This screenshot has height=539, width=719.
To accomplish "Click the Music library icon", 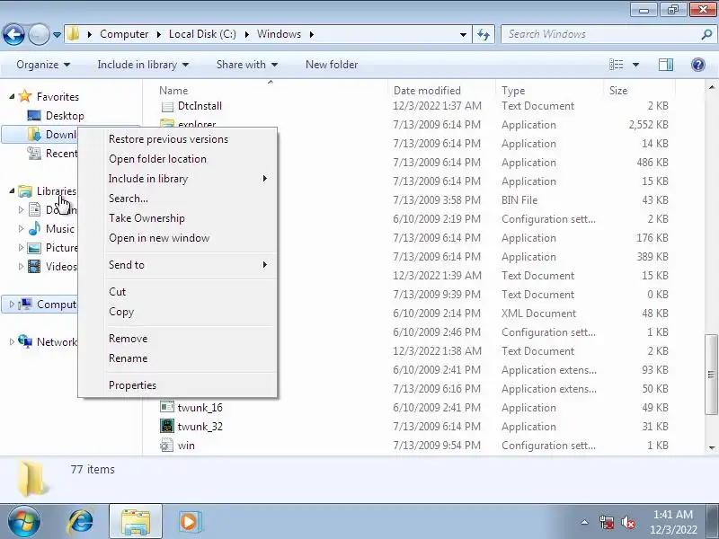I will coord(34,228).
